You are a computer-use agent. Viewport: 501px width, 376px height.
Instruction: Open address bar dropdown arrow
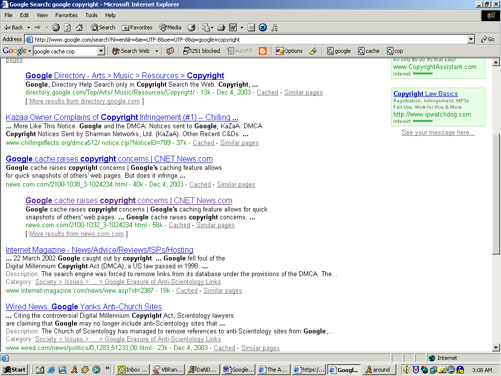(x=471, y=39)
